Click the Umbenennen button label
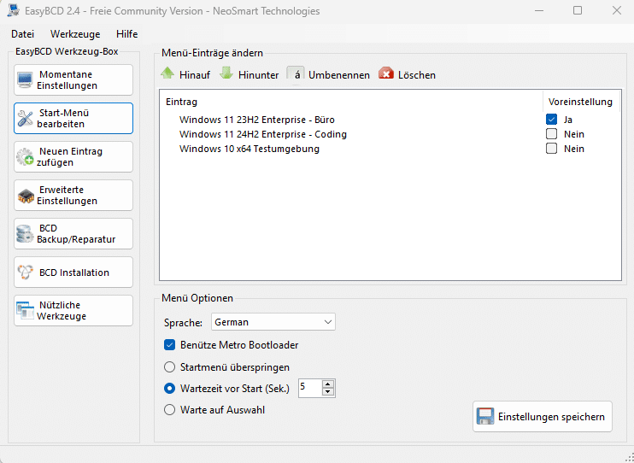This screenshot has width=634, height=463. (339, 75)
